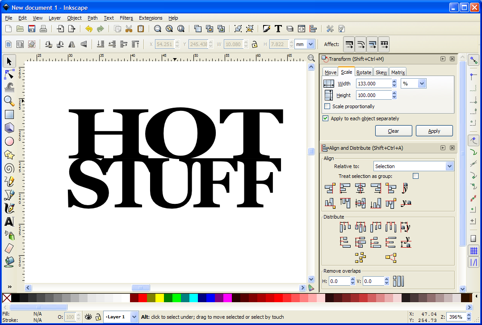Click remove overlaps icon
Image resolution: width=482 pixels, height=325 pixels.
(x=398, y=281)
